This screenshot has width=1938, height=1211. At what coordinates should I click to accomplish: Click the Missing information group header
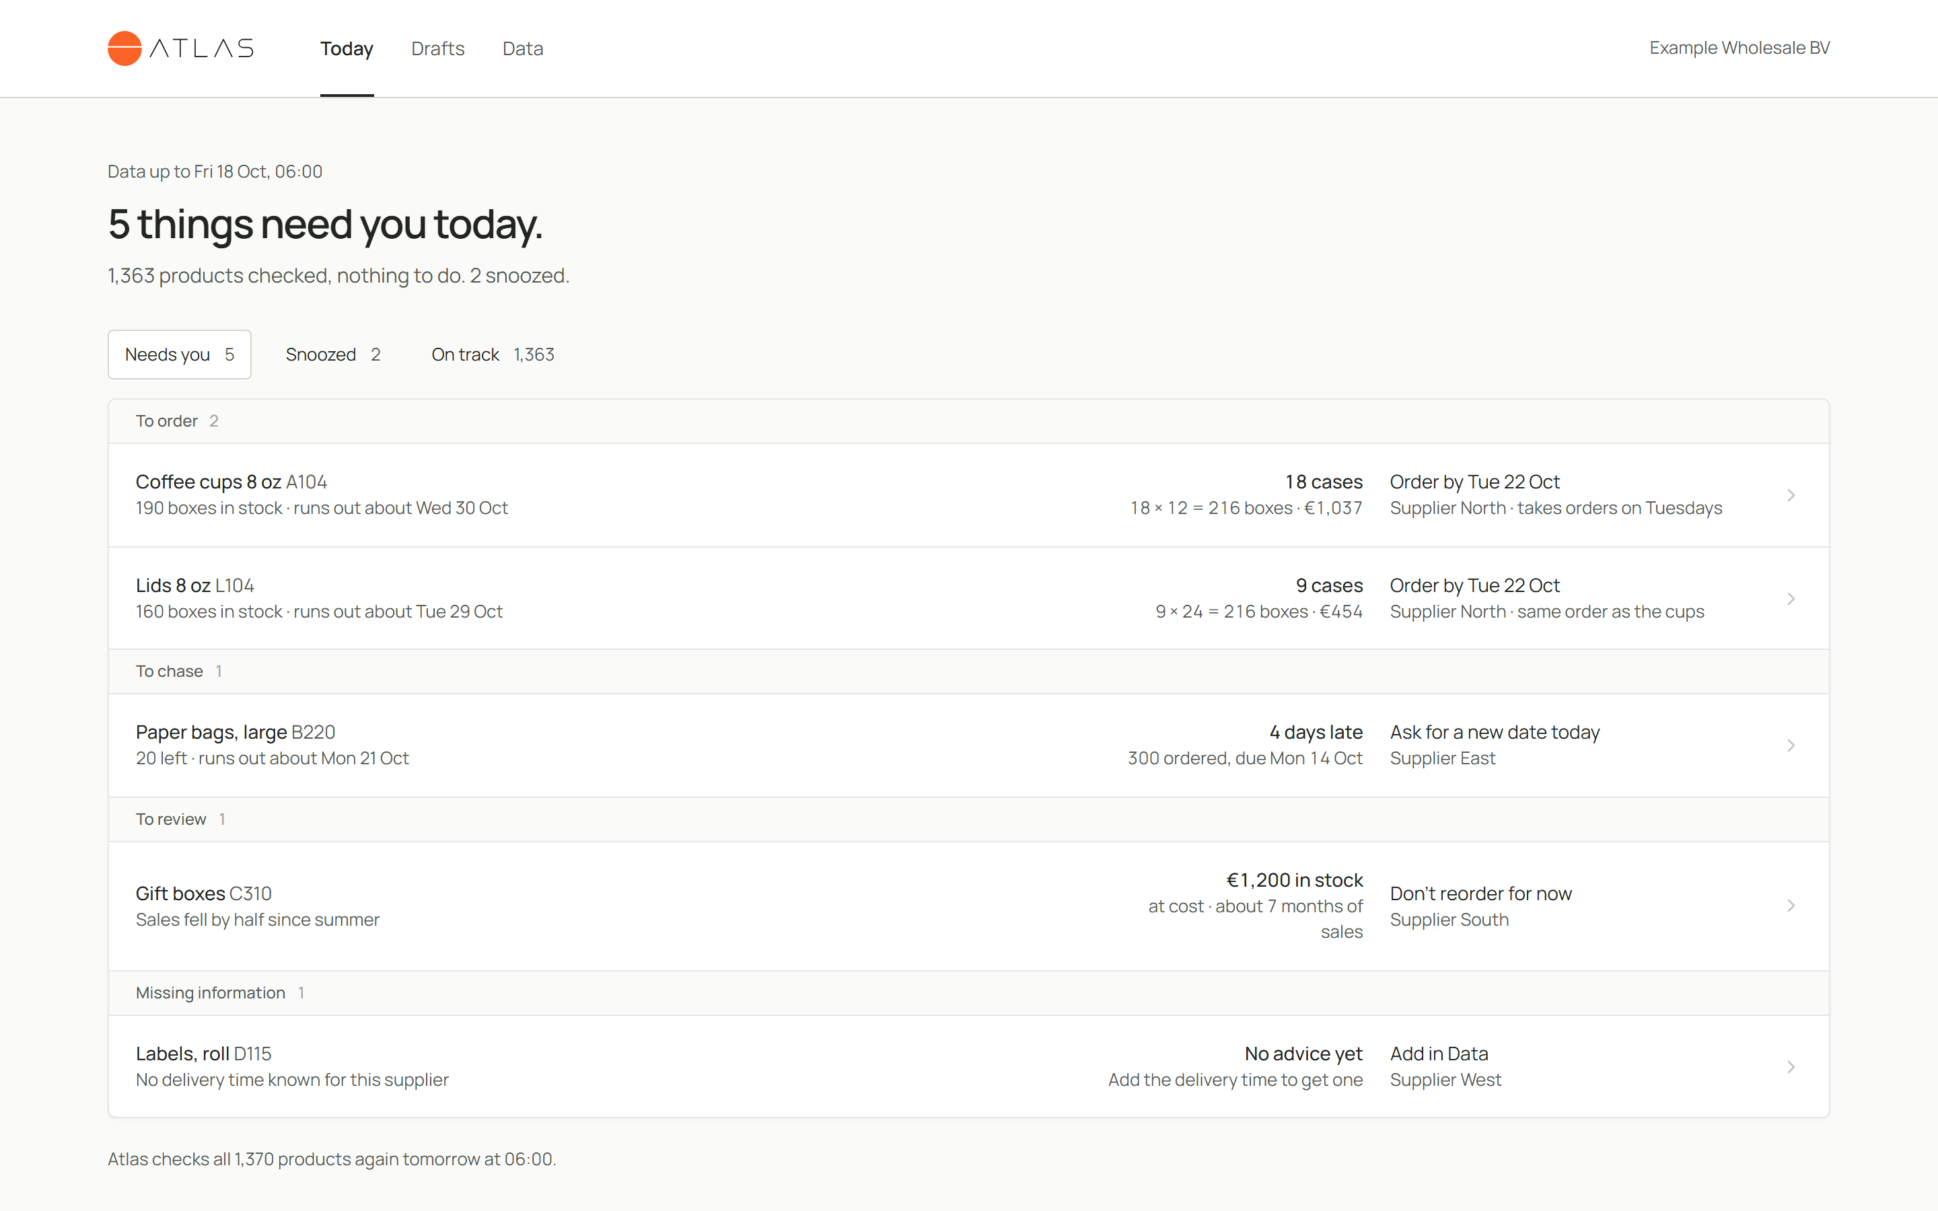click(x=969, y=993)
